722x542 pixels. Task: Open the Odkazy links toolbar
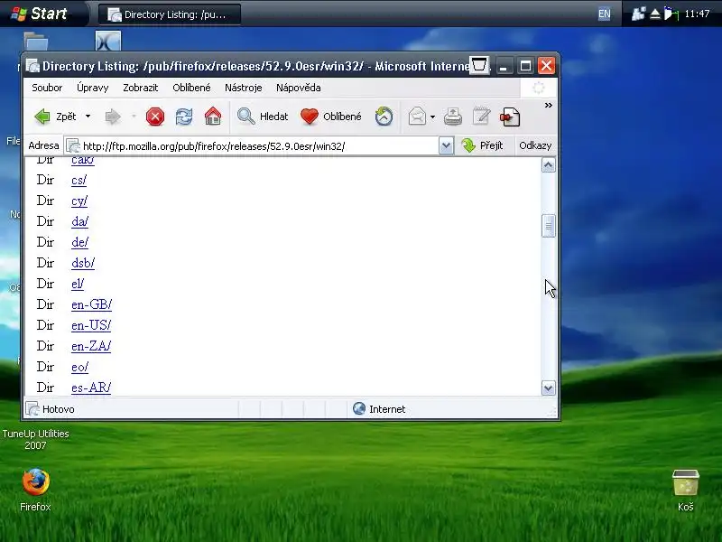click(x=535, y=145)
